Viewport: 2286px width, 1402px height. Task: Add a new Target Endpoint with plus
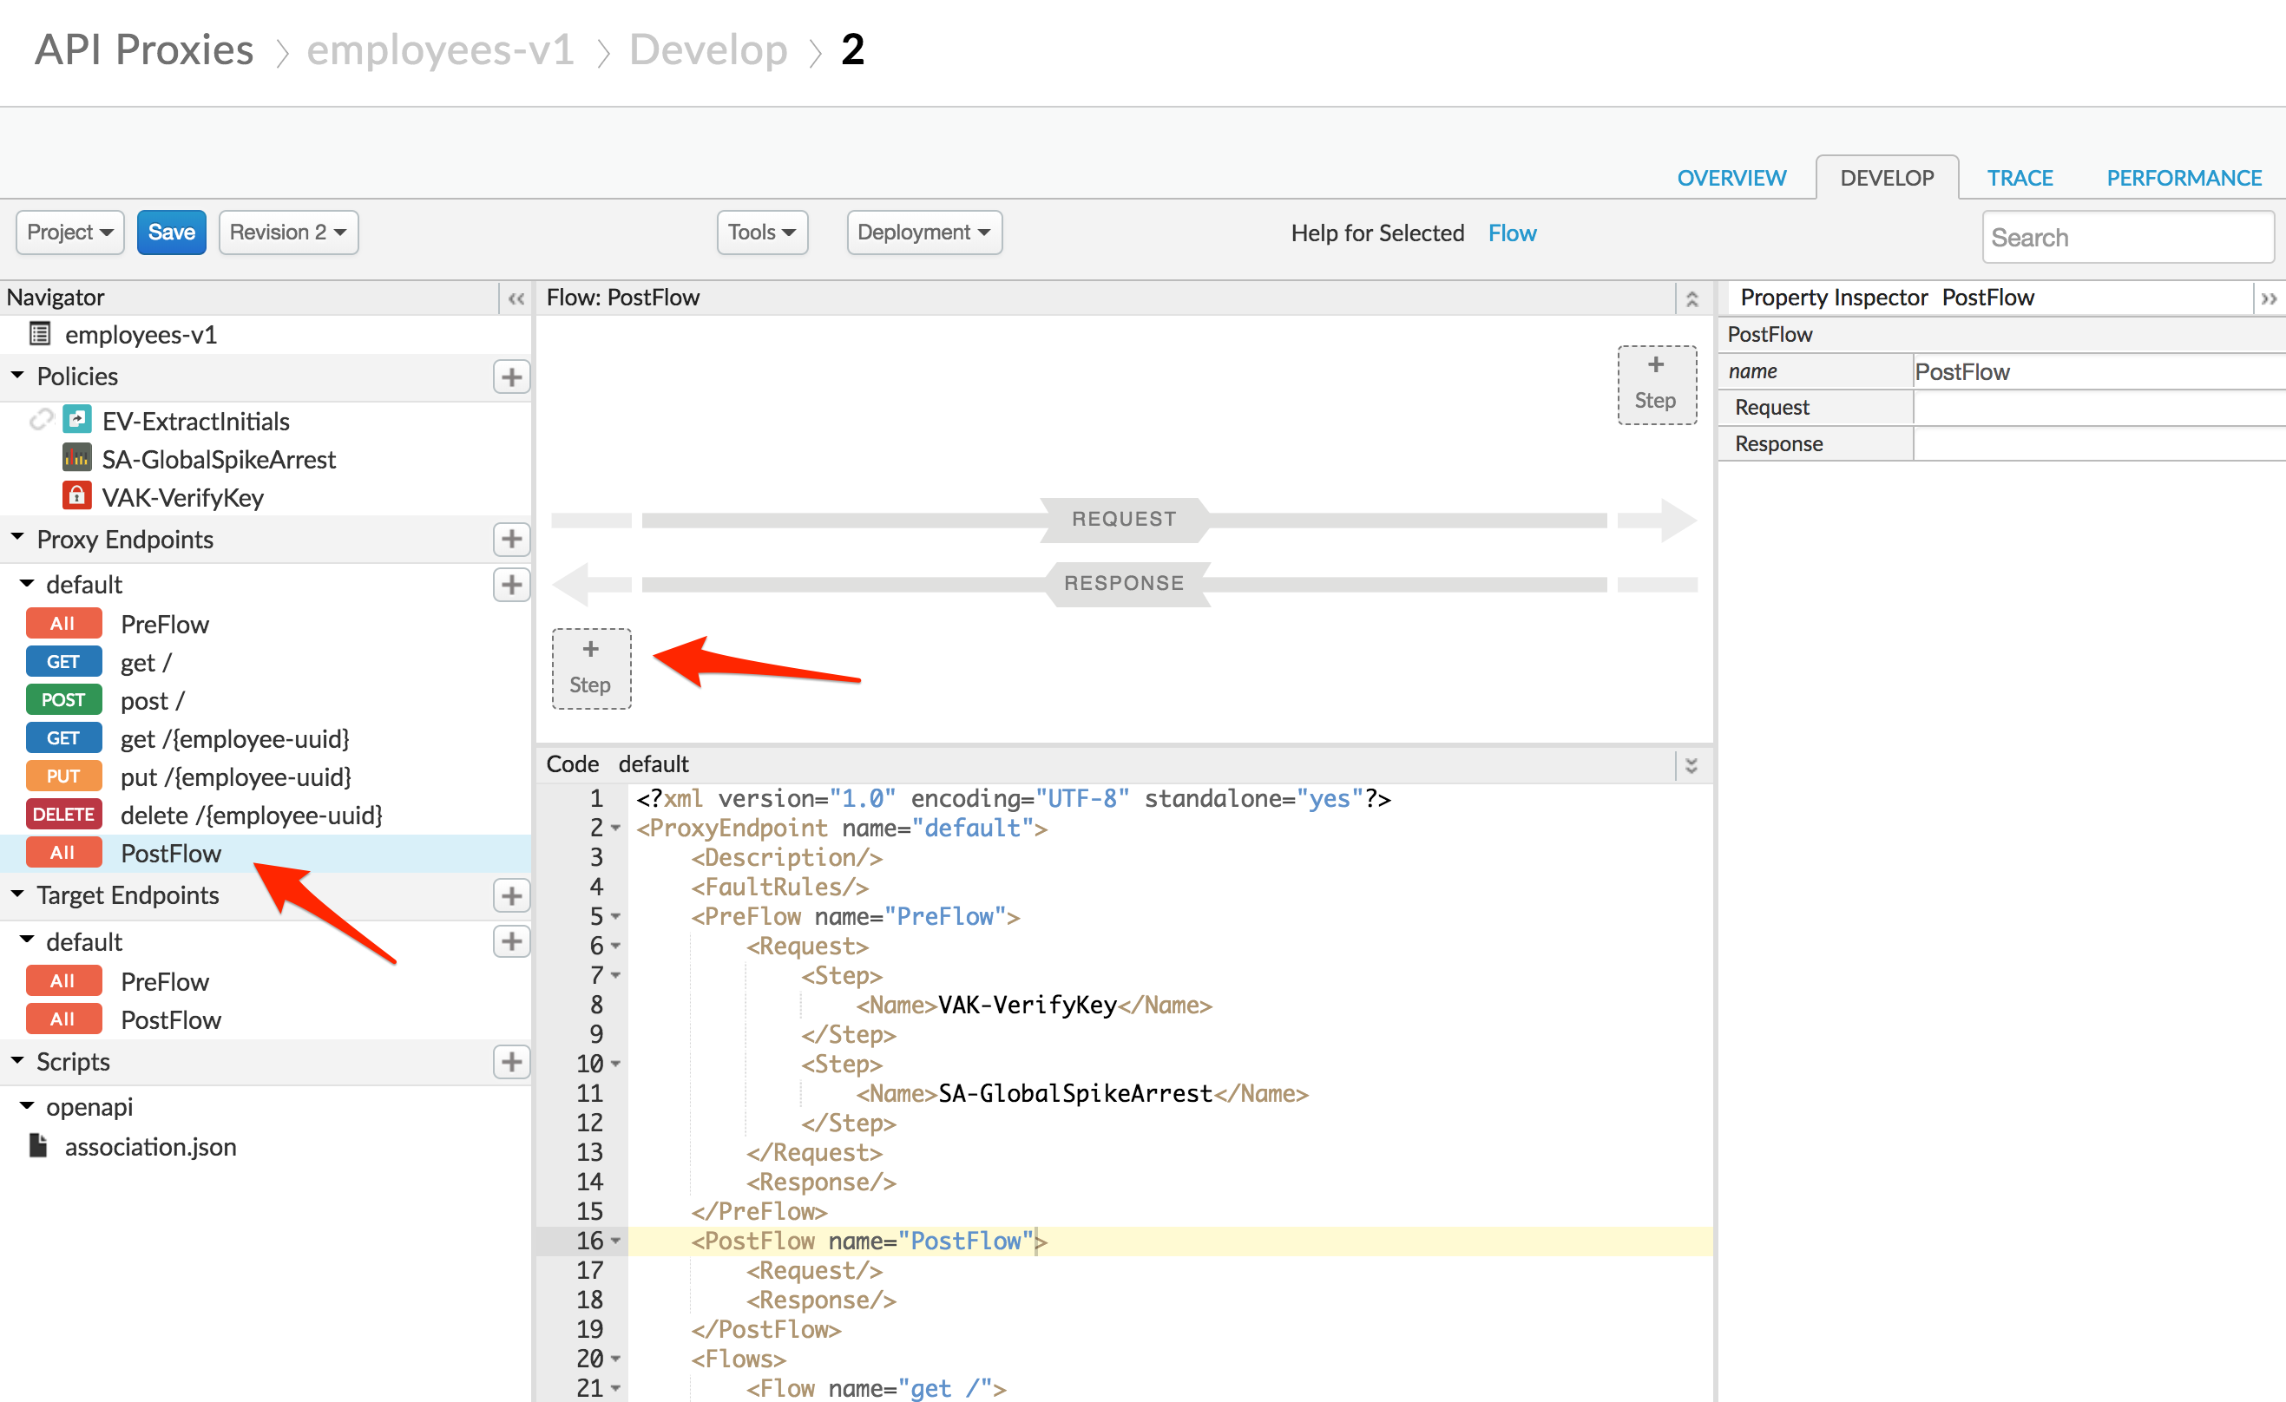point(511,894)
